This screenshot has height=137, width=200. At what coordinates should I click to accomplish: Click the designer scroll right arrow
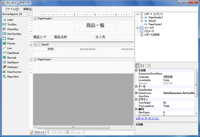[x=132, y=127]
